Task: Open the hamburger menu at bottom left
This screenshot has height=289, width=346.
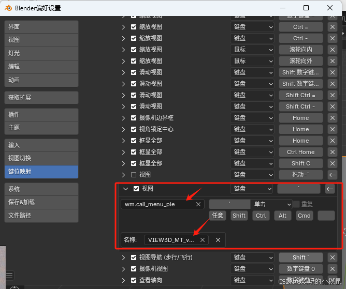Action: point(9,276)
